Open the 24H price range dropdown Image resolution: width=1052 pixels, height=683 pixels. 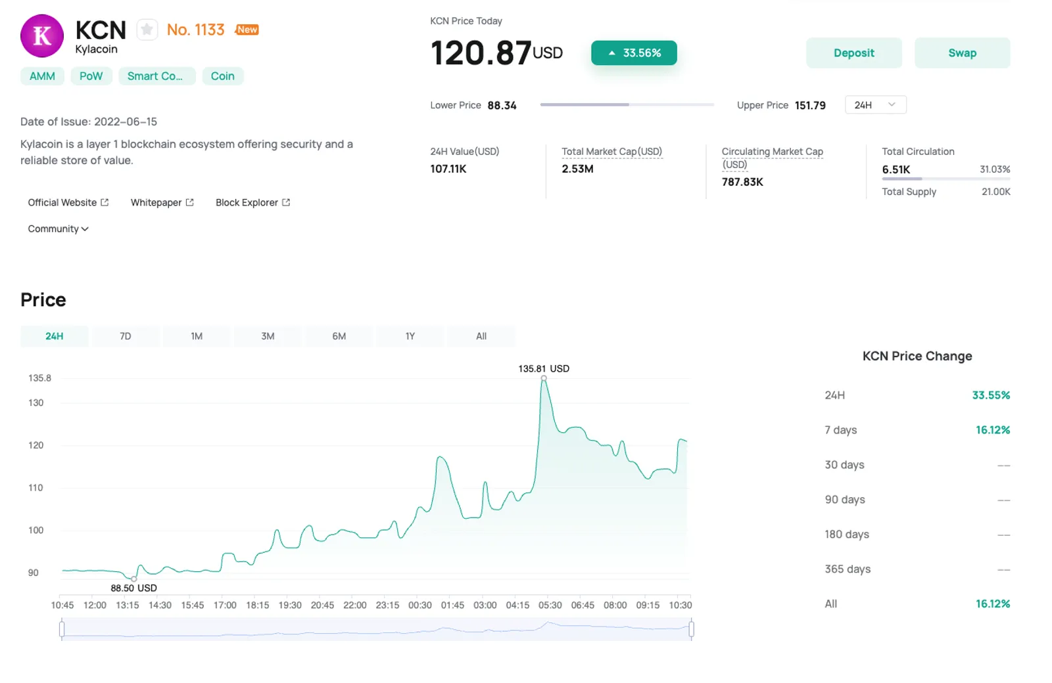875,105
